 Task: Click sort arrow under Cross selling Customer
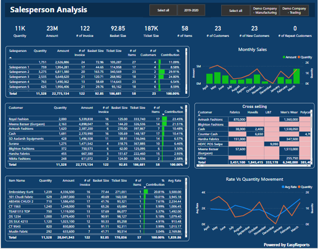(x=199, y=115)
